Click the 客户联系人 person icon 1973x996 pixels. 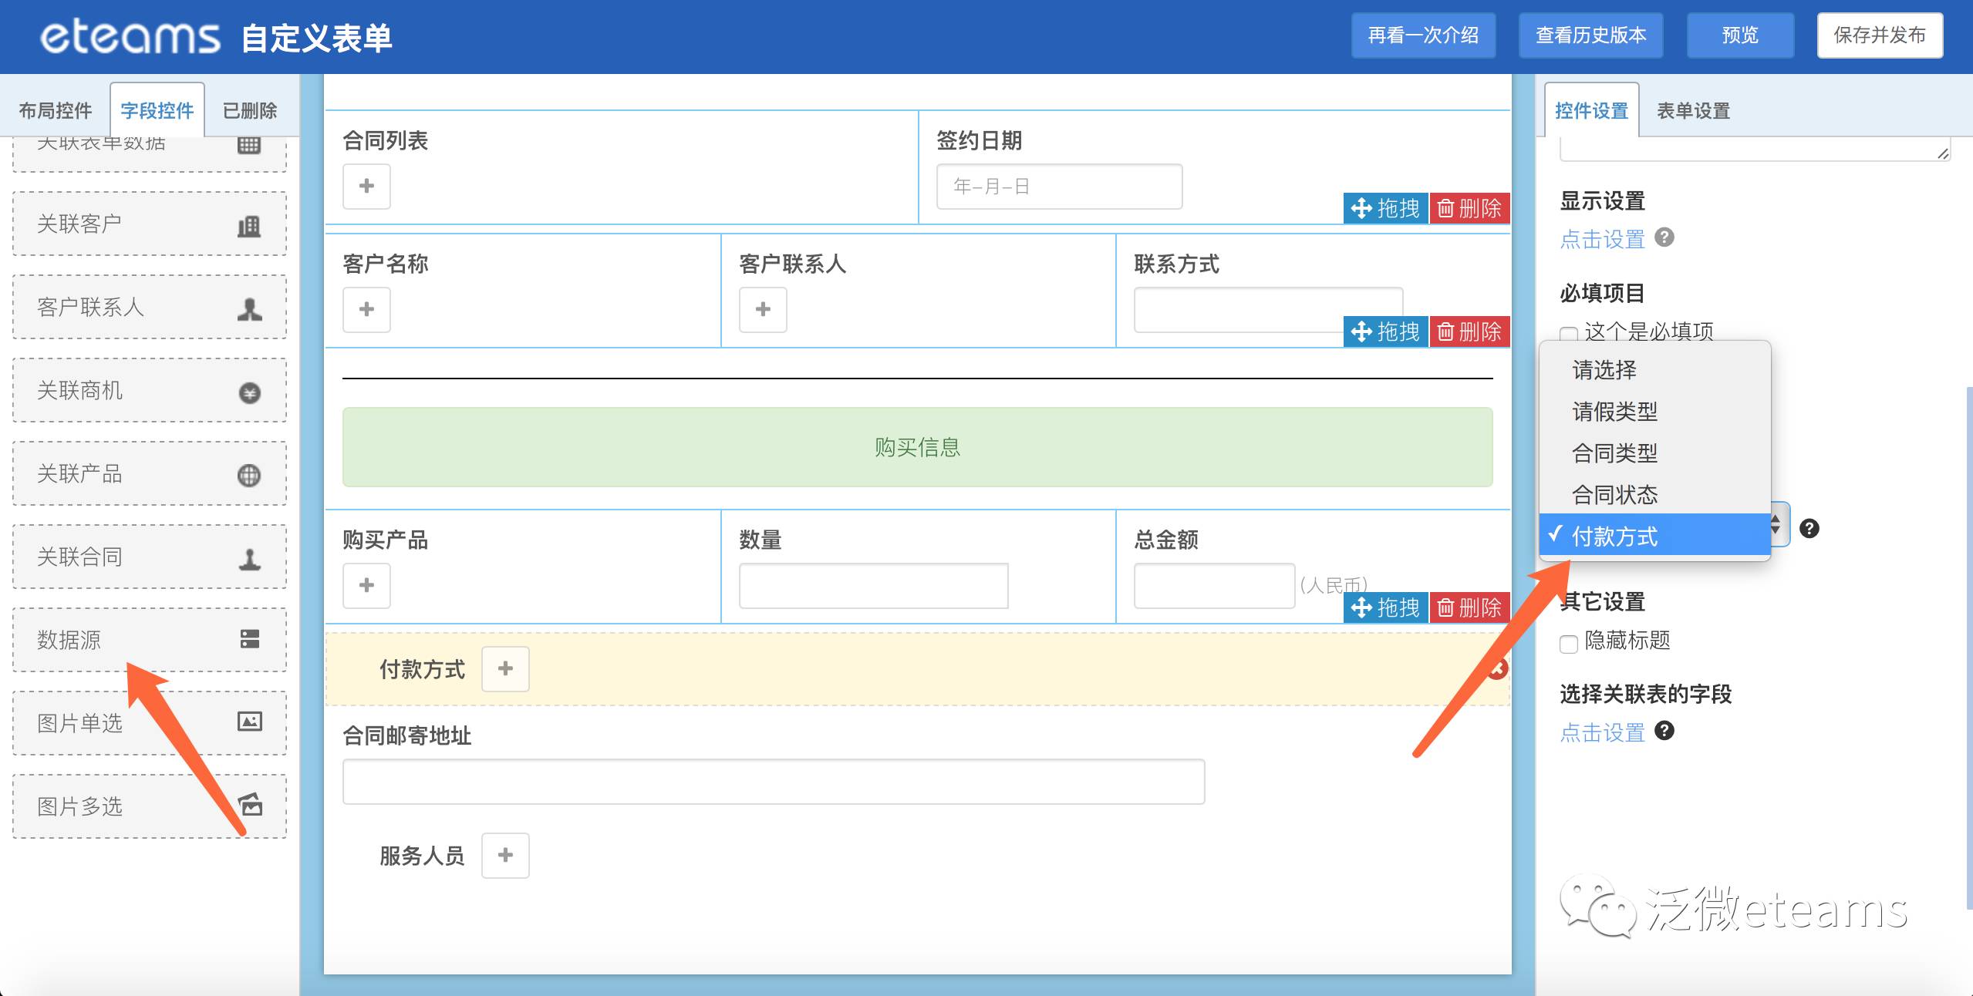248,309
